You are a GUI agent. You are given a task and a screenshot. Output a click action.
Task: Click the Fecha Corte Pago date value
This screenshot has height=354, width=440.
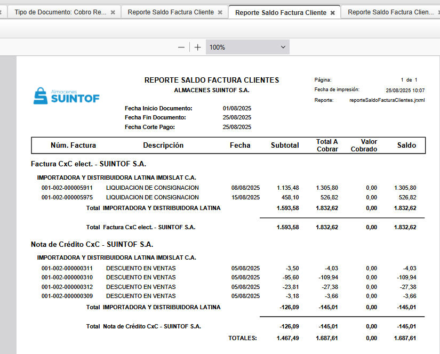[x=237, y=127]
